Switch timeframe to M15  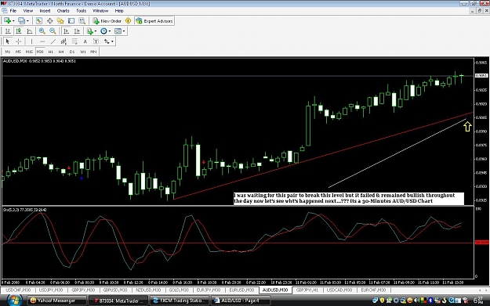pos(29,52)
